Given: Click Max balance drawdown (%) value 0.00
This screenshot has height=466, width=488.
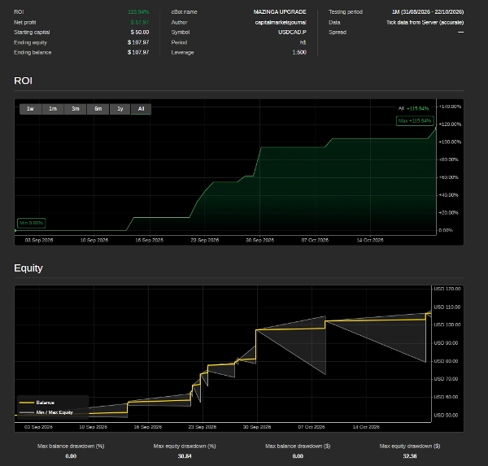Looking at the screenshot, I should click(x=71, y=456).
